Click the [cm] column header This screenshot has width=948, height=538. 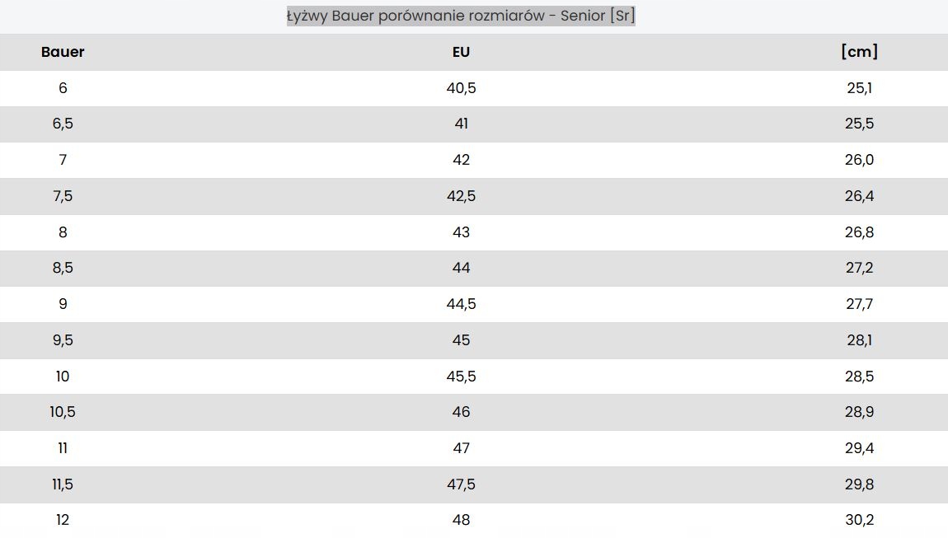click(x=859, y=52)
